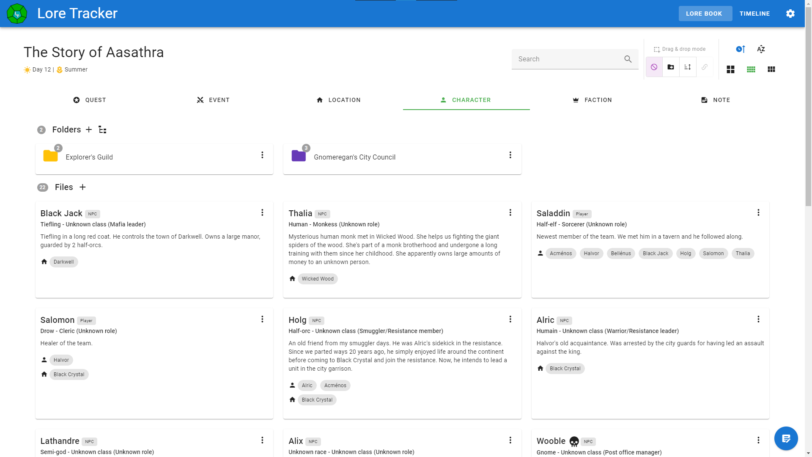Switch to the Quest tab
The height and width of the screenshot is (457, 812).
pos(90,100)
